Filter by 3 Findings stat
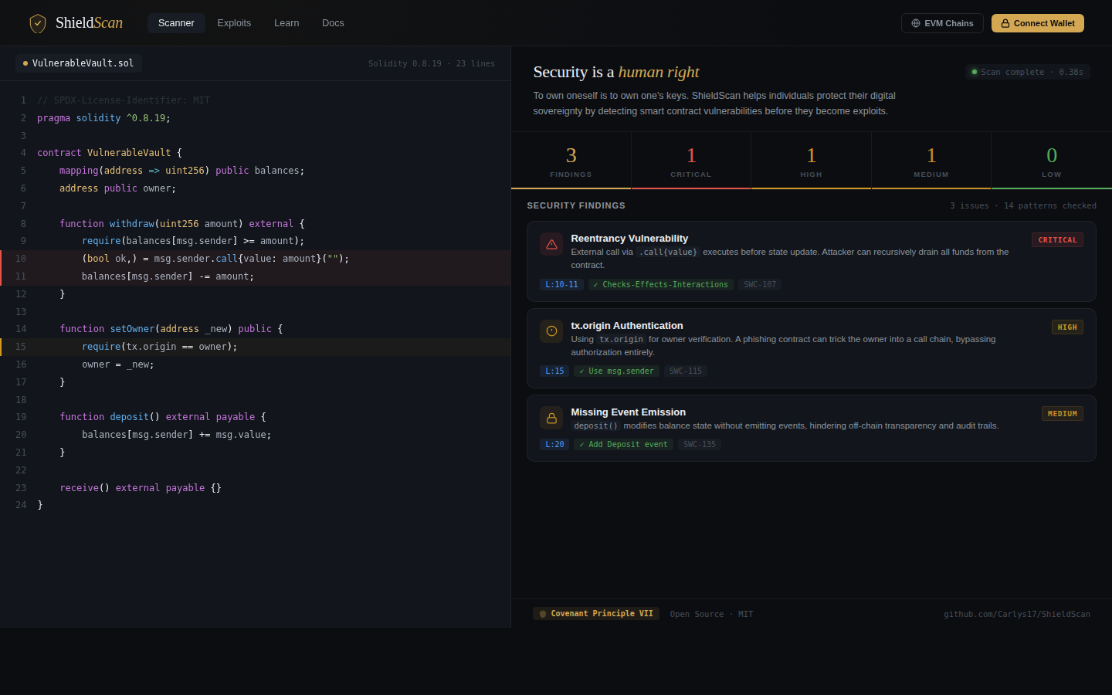This screenshot has height=695, width=1112. point(571,161)
